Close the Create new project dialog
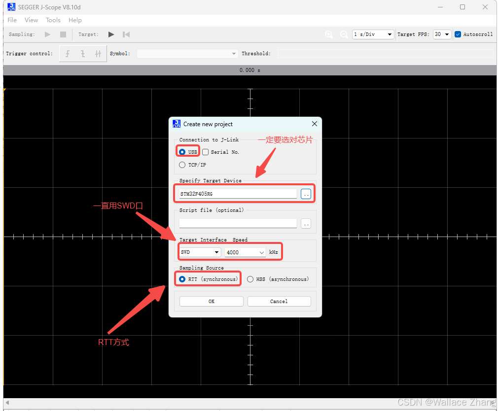Image resolution: width=498 pixels, height=411 pixels. coord(315,124)
